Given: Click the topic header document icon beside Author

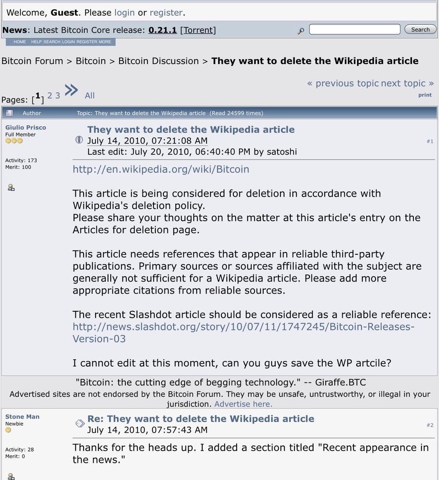Looking at the screenshot, I should (10, 113).
